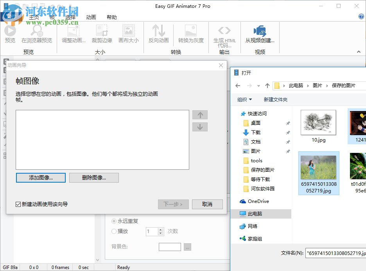Screen dimensions: 366x271
Task: Switch to the 动画 ribbon tab
Action: pos(91,17)
